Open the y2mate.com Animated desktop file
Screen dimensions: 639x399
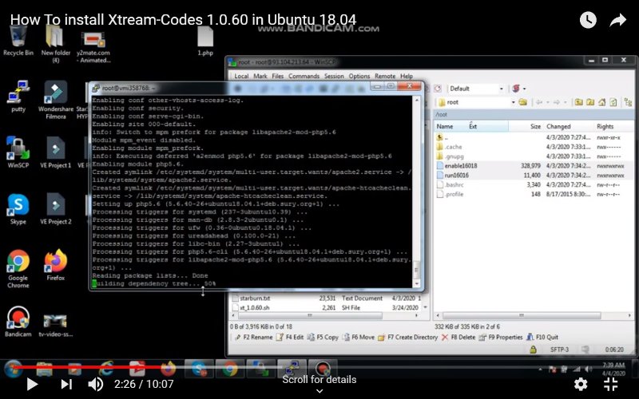click(93, 47)
